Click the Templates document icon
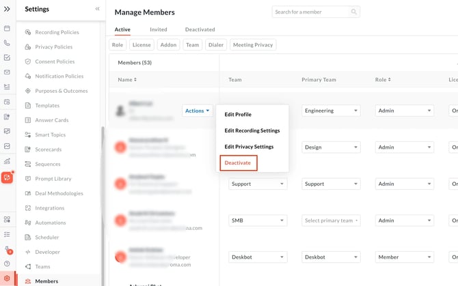 28,106
